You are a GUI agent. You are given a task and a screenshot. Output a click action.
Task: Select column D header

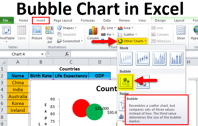(x=100, y=62)
